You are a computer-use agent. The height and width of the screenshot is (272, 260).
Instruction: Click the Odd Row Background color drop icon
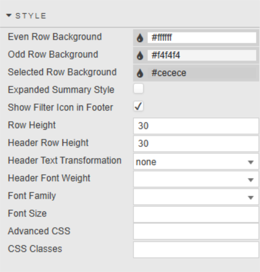[x=140, y=55]
